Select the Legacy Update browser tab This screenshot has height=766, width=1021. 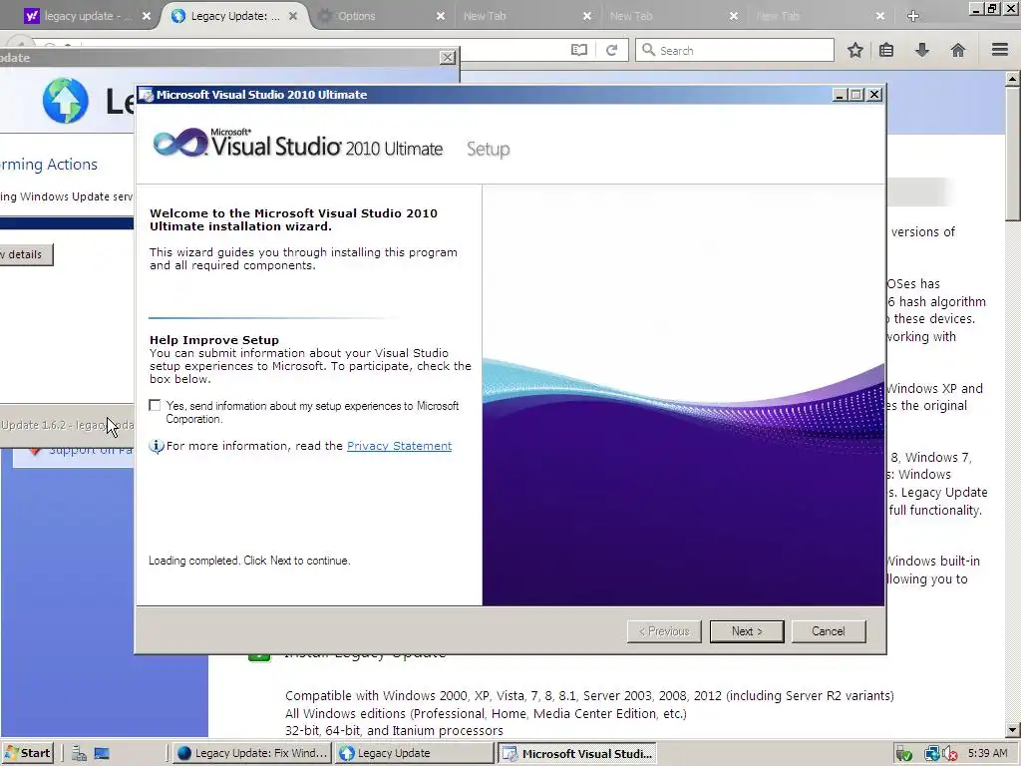pos(234,16)
